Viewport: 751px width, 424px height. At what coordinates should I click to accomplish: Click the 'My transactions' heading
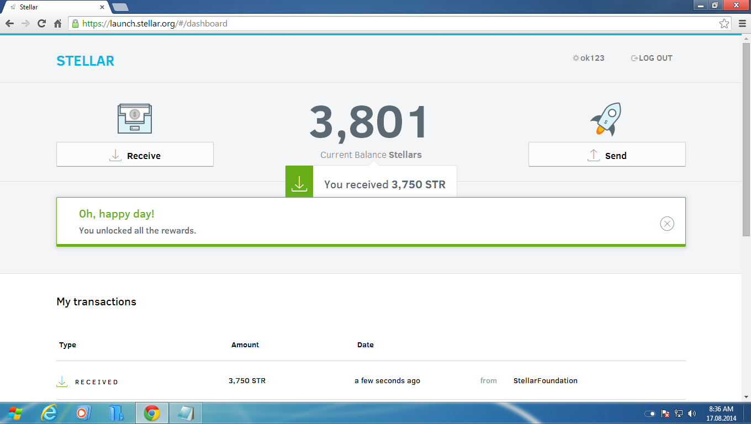(x=96, y=301)
